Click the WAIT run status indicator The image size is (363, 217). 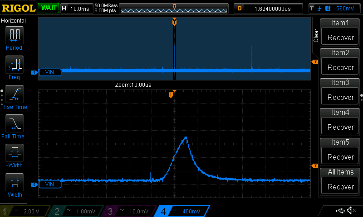pos(49,8)
